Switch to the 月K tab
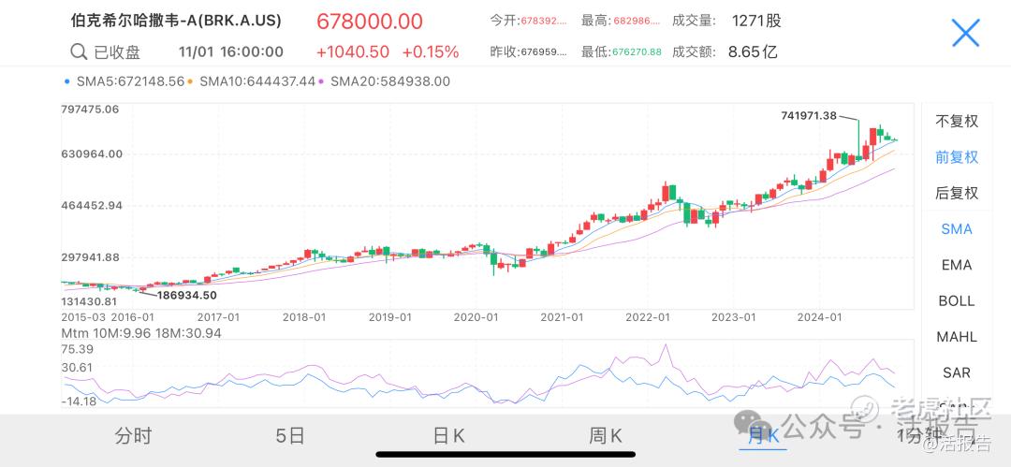Viewport: 1011px width, 467px height. (x=763, y=436)
